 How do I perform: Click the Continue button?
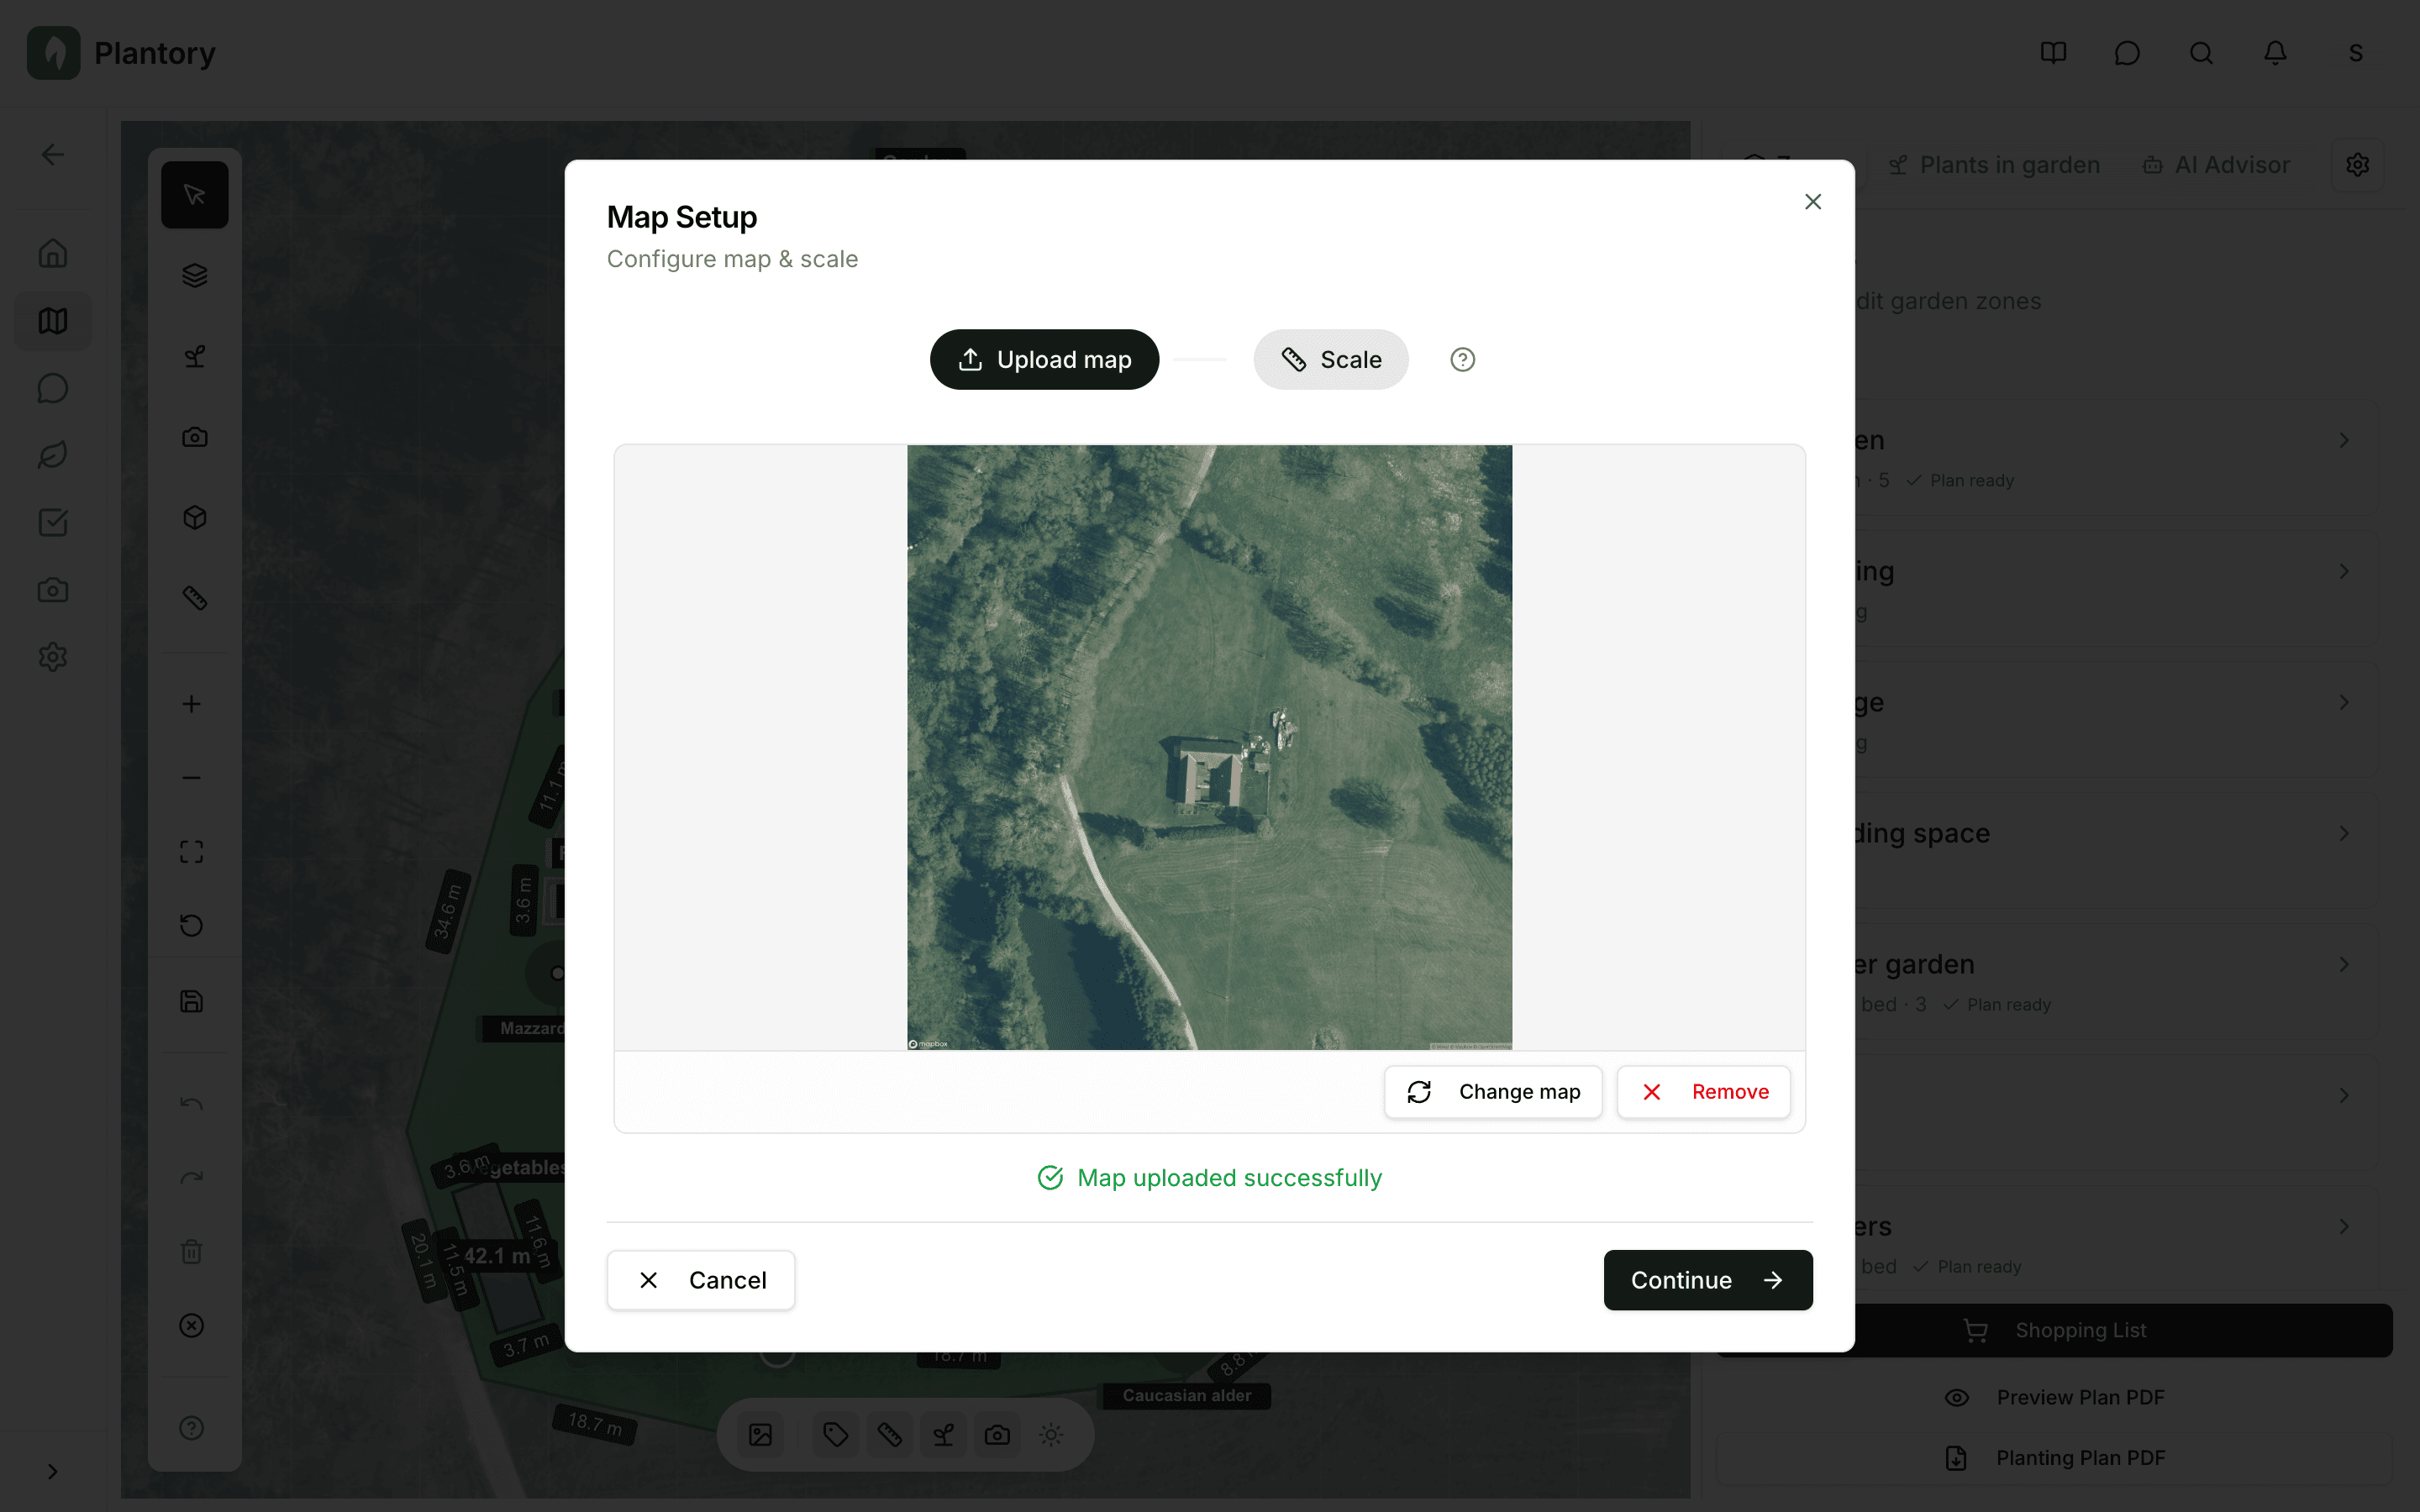1707,1280
